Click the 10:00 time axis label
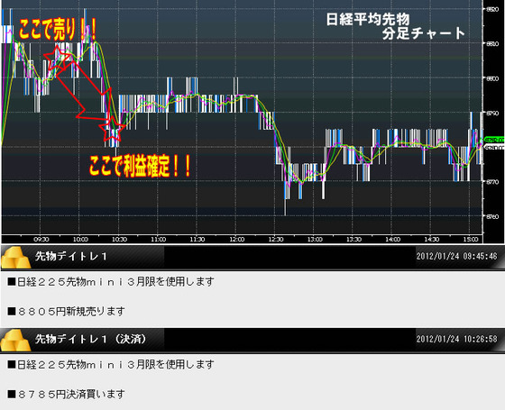The width and height of the screenshot is (505, 410). (80, 240)
